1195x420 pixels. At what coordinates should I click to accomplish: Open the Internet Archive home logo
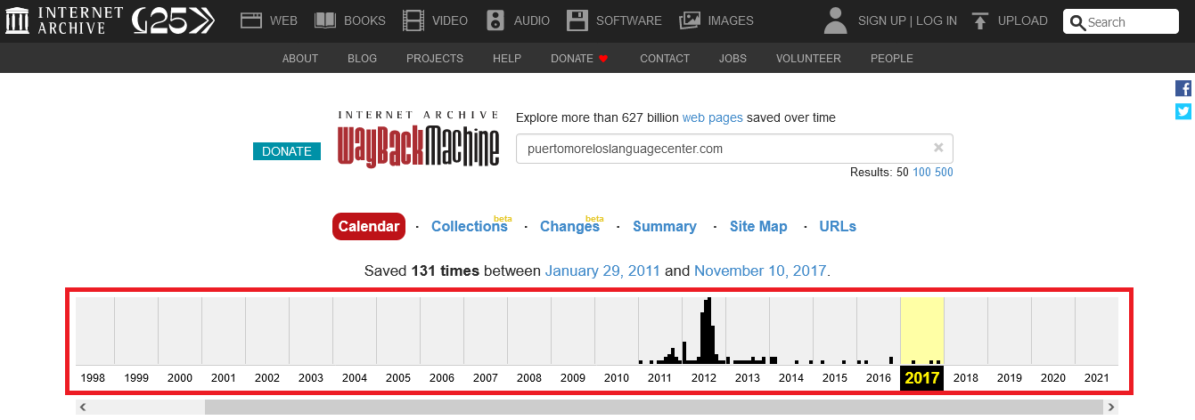click(x=62, y=20)
